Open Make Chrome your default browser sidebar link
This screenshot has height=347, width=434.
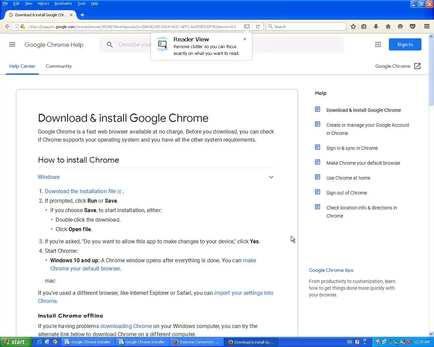(363, 163)
